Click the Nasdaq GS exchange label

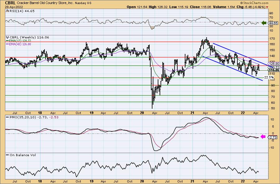pyautogui.click(x=82, y=3)
